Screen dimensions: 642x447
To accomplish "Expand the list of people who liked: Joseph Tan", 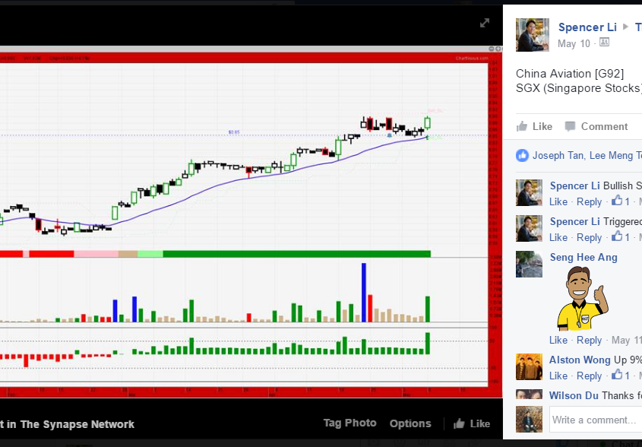I will pos(558,155).
